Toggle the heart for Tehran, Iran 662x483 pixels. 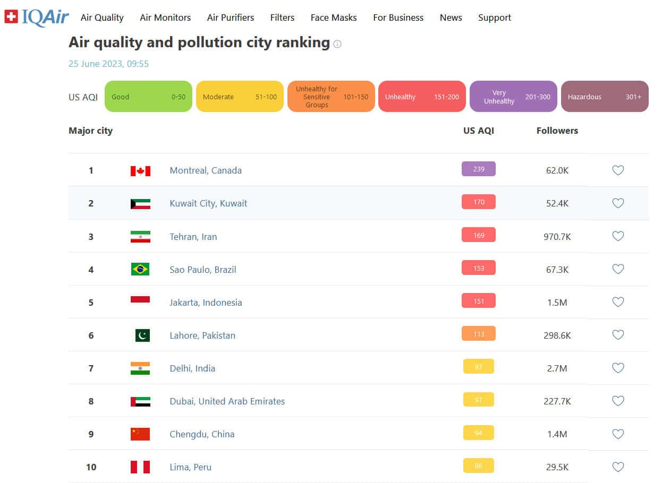click(618, 236)
